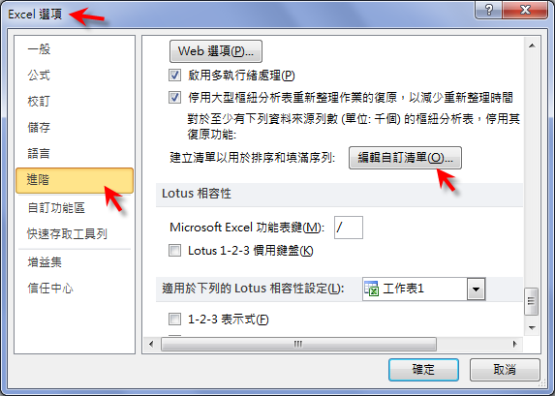Open 編輯自訂清單 dialog button

coord(405,158)
